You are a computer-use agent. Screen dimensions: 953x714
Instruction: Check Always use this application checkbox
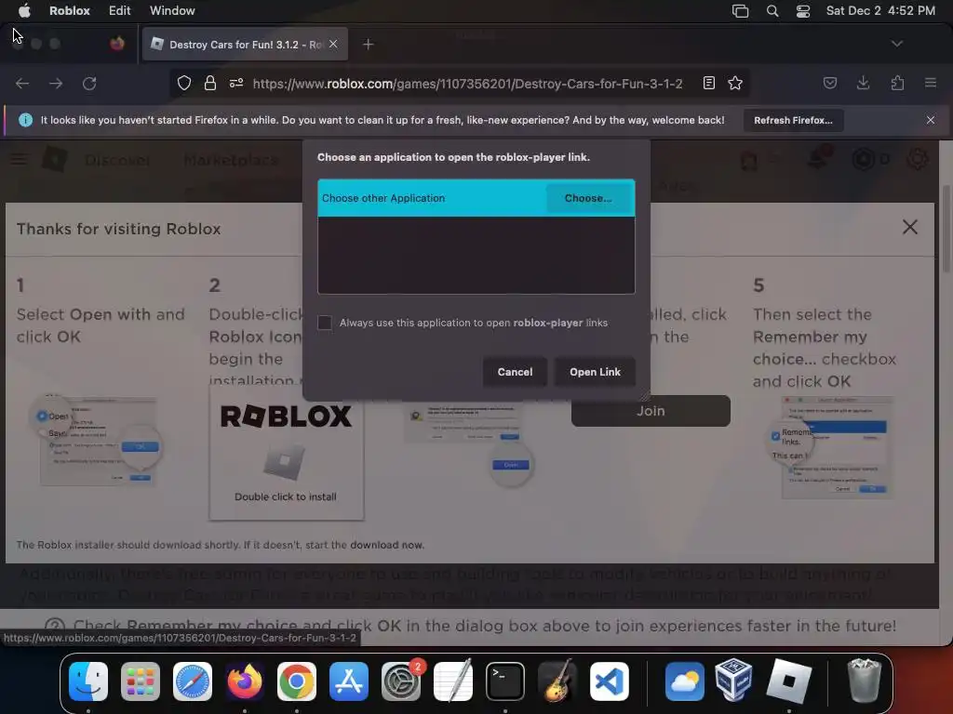click(325, 323)
